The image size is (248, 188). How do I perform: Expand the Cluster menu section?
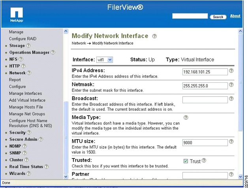click(16, 160)
